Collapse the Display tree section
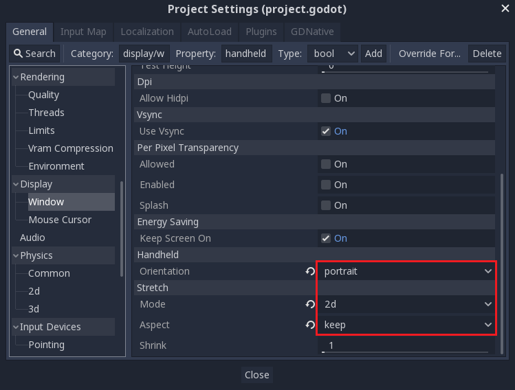The width and height of the screenshot is (515, 390). coord(15,185)
